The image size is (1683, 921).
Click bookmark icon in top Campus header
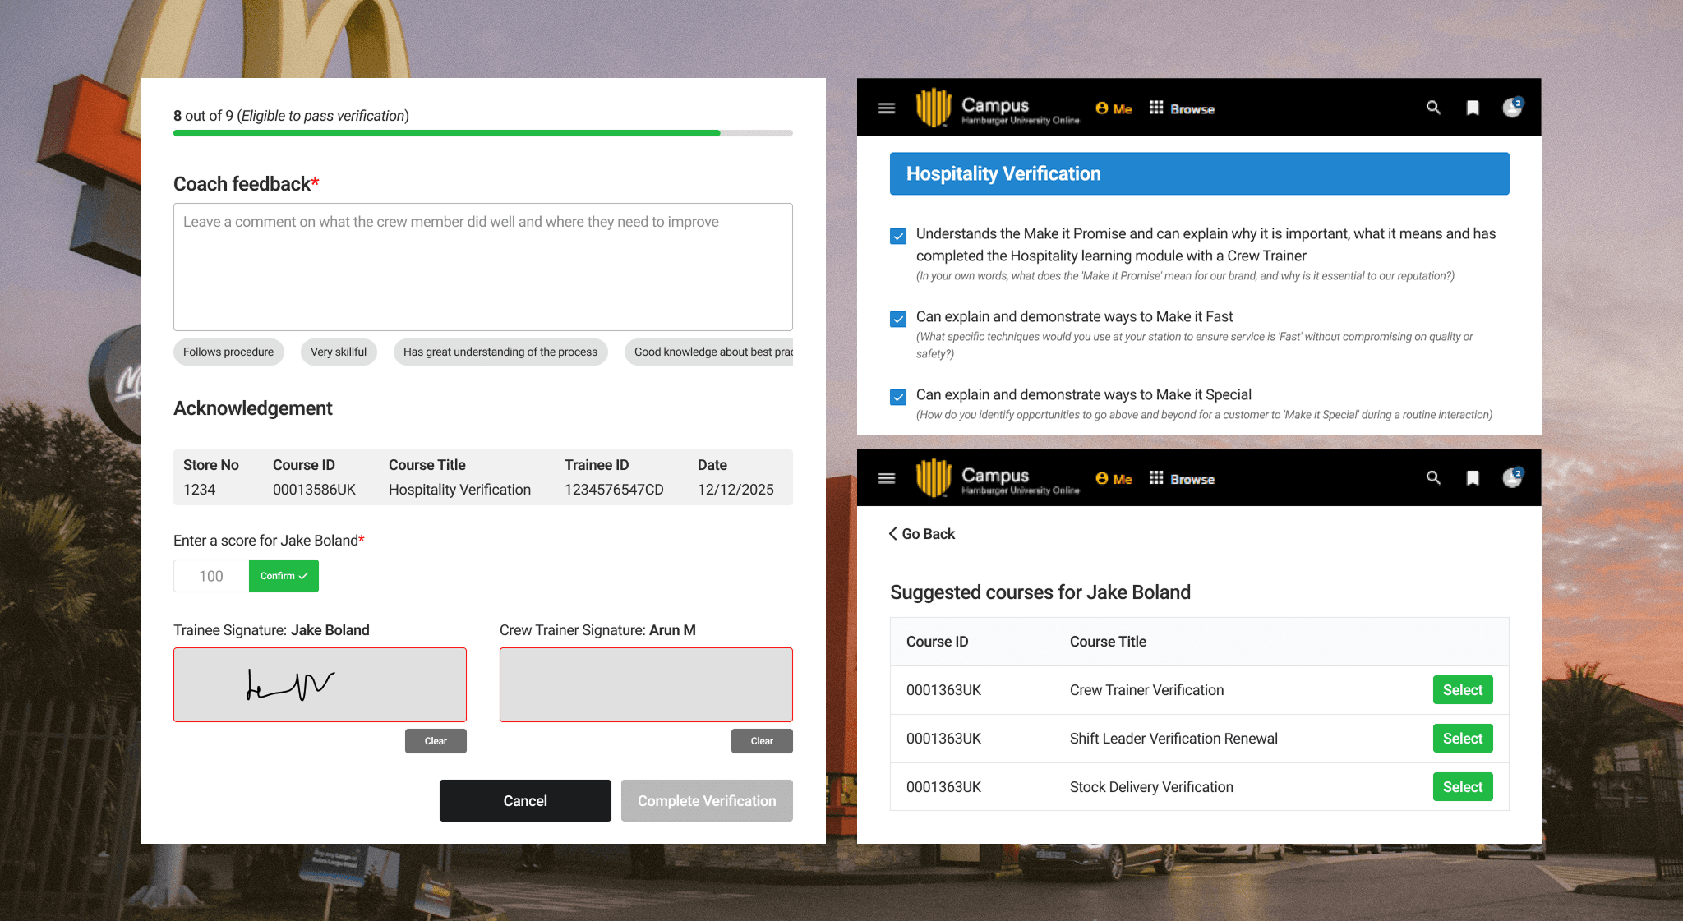click(1473, 108)
